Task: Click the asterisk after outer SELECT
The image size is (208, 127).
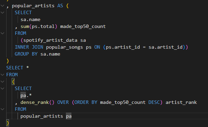Action: [28, 67]
